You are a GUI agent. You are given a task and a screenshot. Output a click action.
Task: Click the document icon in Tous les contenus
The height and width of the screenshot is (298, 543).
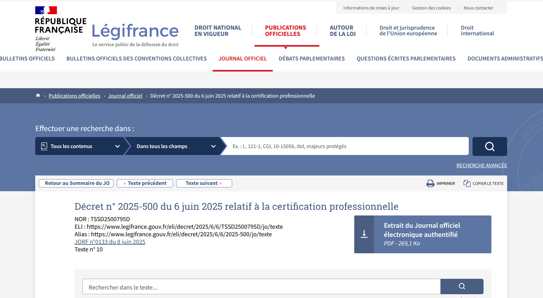point(44,146)
